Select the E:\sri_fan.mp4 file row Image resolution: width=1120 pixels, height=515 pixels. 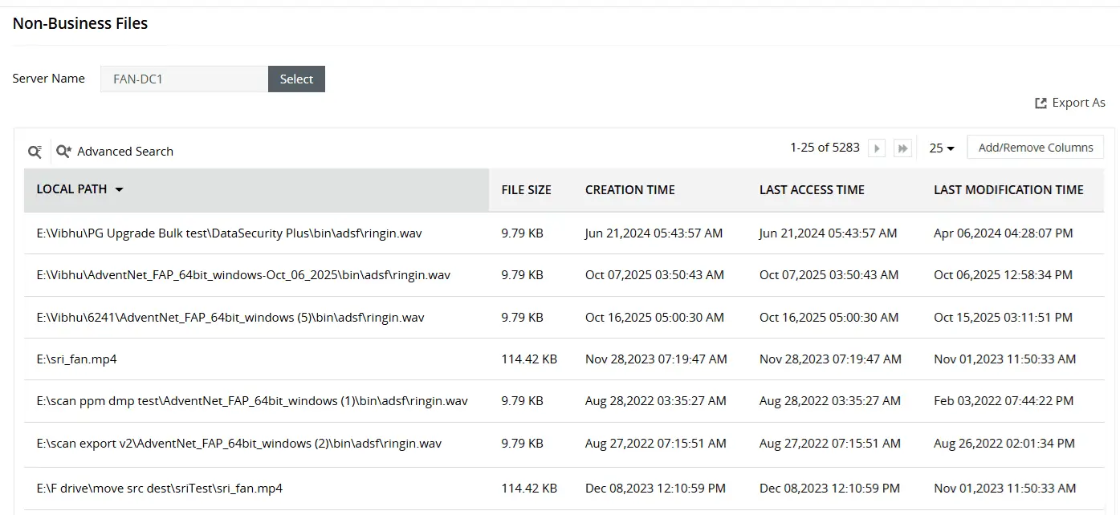point(77,359)
